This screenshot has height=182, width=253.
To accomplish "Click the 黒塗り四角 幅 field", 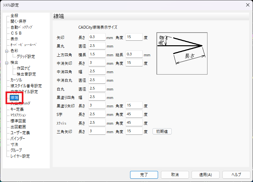I will [97, 97].
